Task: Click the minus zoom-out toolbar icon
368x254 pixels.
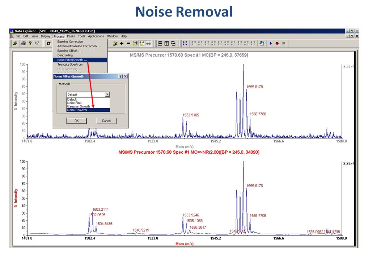Action: (x=128, y=43)
